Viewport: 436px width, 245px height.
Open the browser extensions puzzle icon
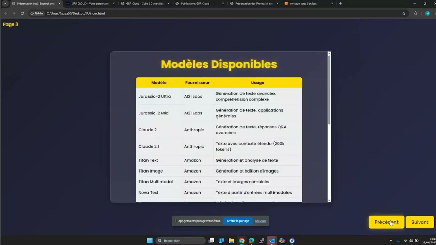click(x=415, y=13)
